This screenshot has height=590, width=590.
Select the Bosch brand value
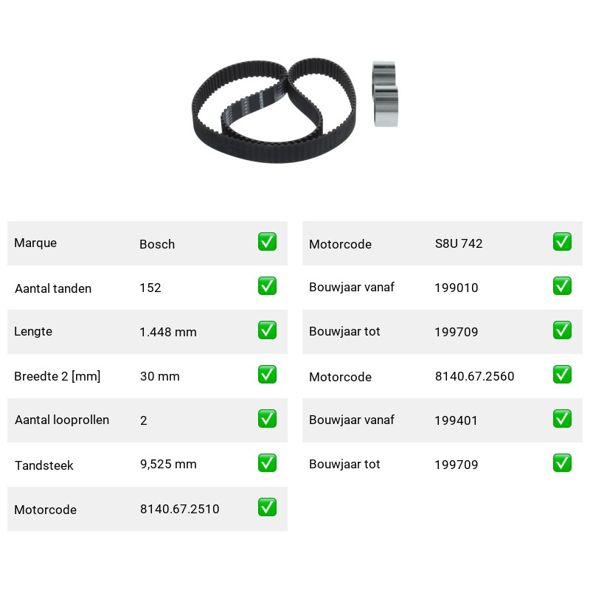click(157, 244)
